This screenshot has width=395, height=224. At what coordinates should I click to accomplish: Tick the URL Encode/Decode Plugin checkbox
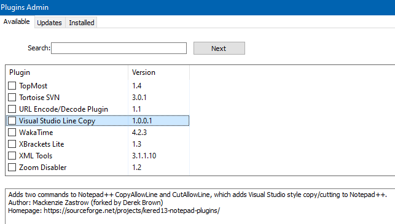[x=12, y=109]
